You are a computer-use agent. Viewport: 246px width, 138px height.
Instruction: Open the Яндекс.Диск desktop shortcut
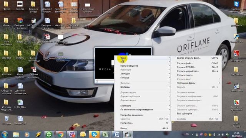(x=236, y=38)
